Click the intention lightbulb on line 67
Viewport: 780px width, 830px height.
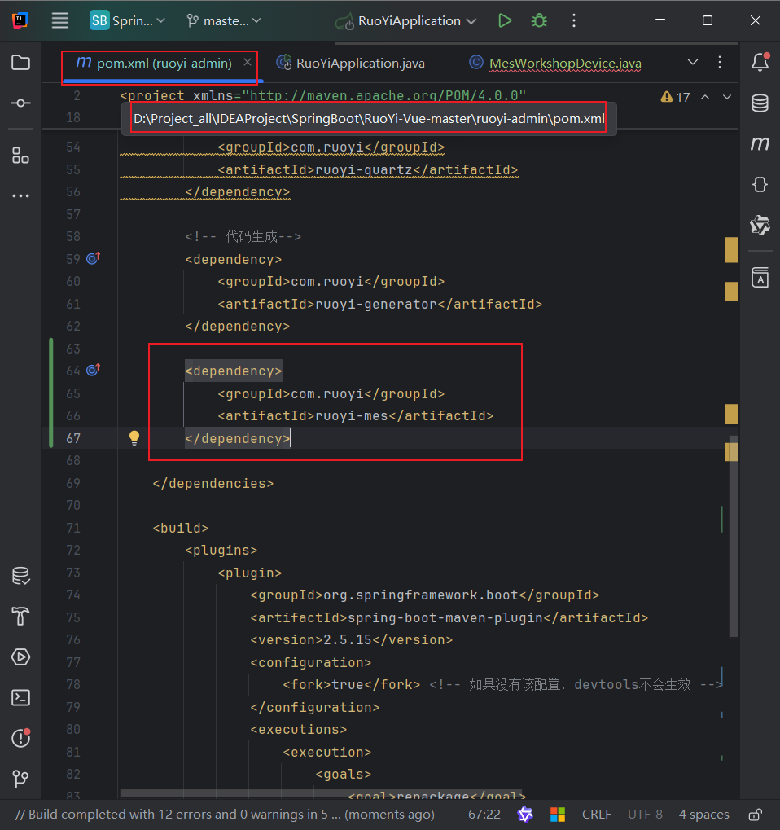coord(134,437)
